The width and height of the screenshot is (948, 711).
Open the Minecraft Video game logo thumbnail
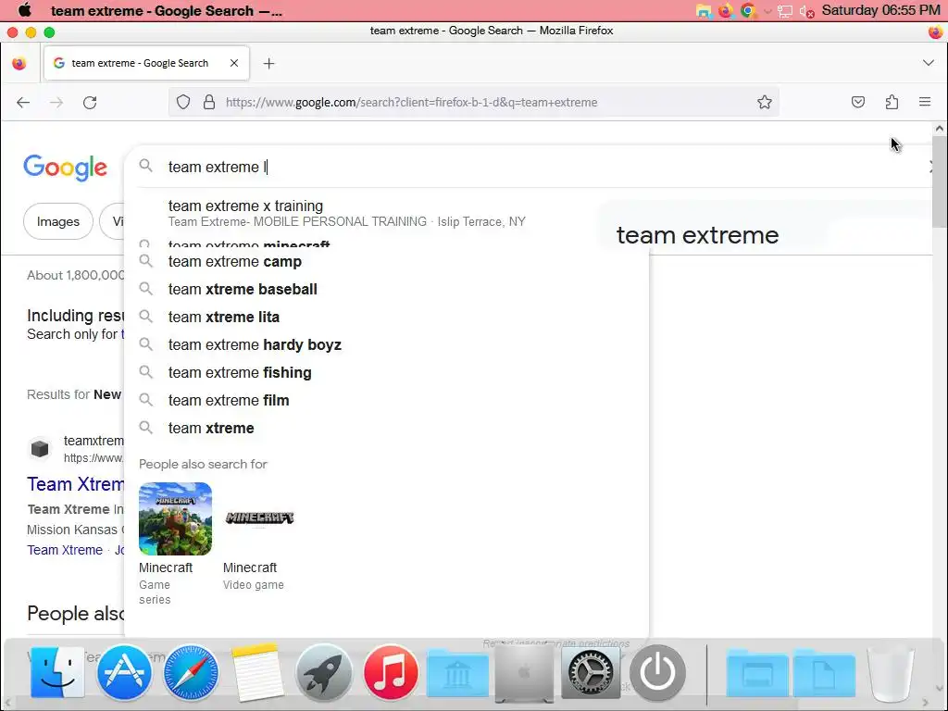[259, 518]
